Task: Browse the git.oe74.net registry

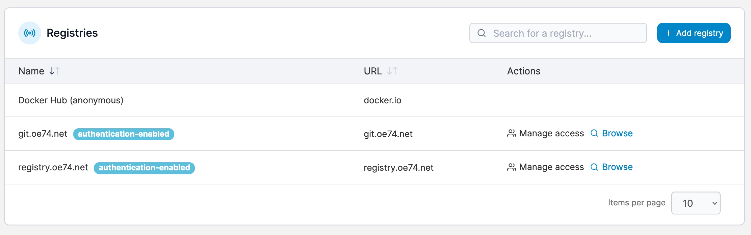Action: coord(617,133)
